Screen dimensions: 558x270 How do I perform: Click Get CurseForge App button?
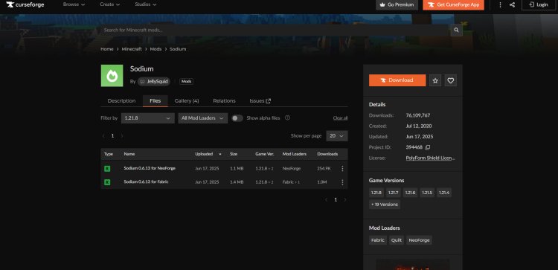pyautogui.click(x=453, y=4)
